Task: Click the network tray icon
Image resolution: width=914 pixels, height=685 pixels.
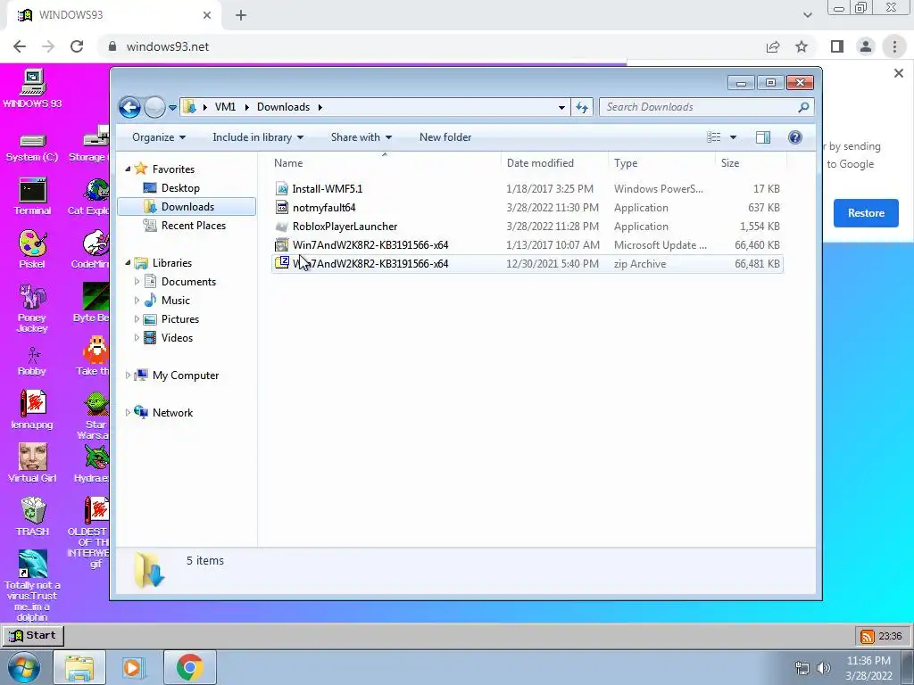Action: pyautogui.click(x=802, y=668)
